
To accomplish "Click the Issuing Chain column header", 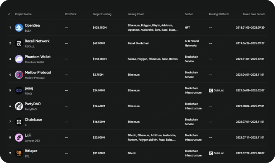I will 136,14.
